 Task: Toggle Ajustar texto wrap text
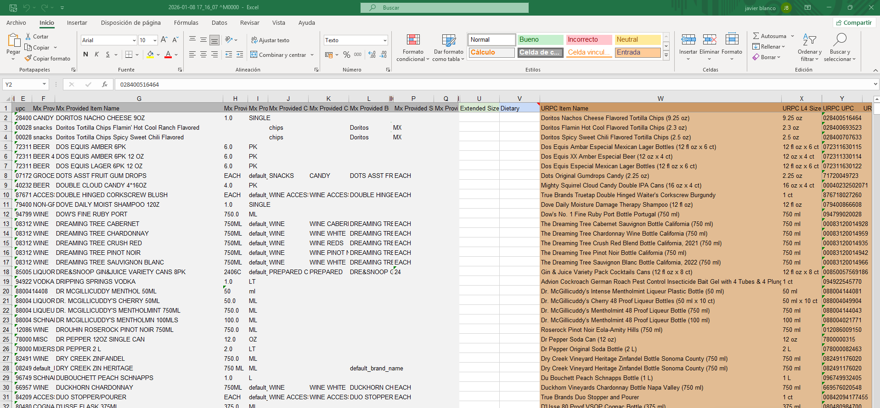click(x=270, y=40)
